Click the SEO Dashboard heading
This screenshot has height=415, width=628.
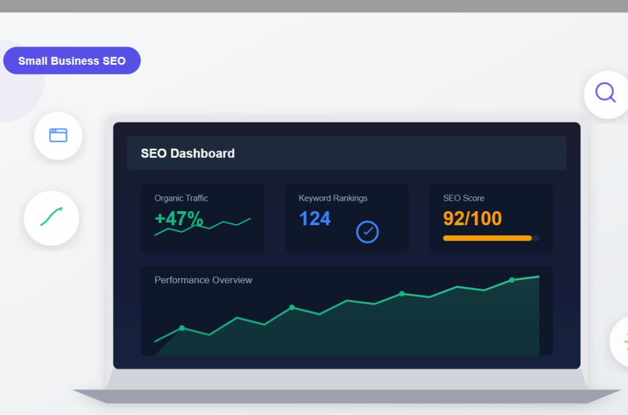coord(188,154)
